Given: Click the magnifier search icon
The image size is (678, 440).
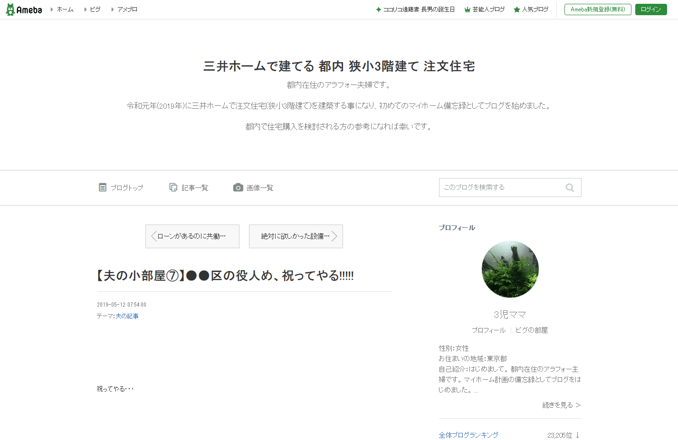Looking at the screenshot, I should click(x=570, y=187).
